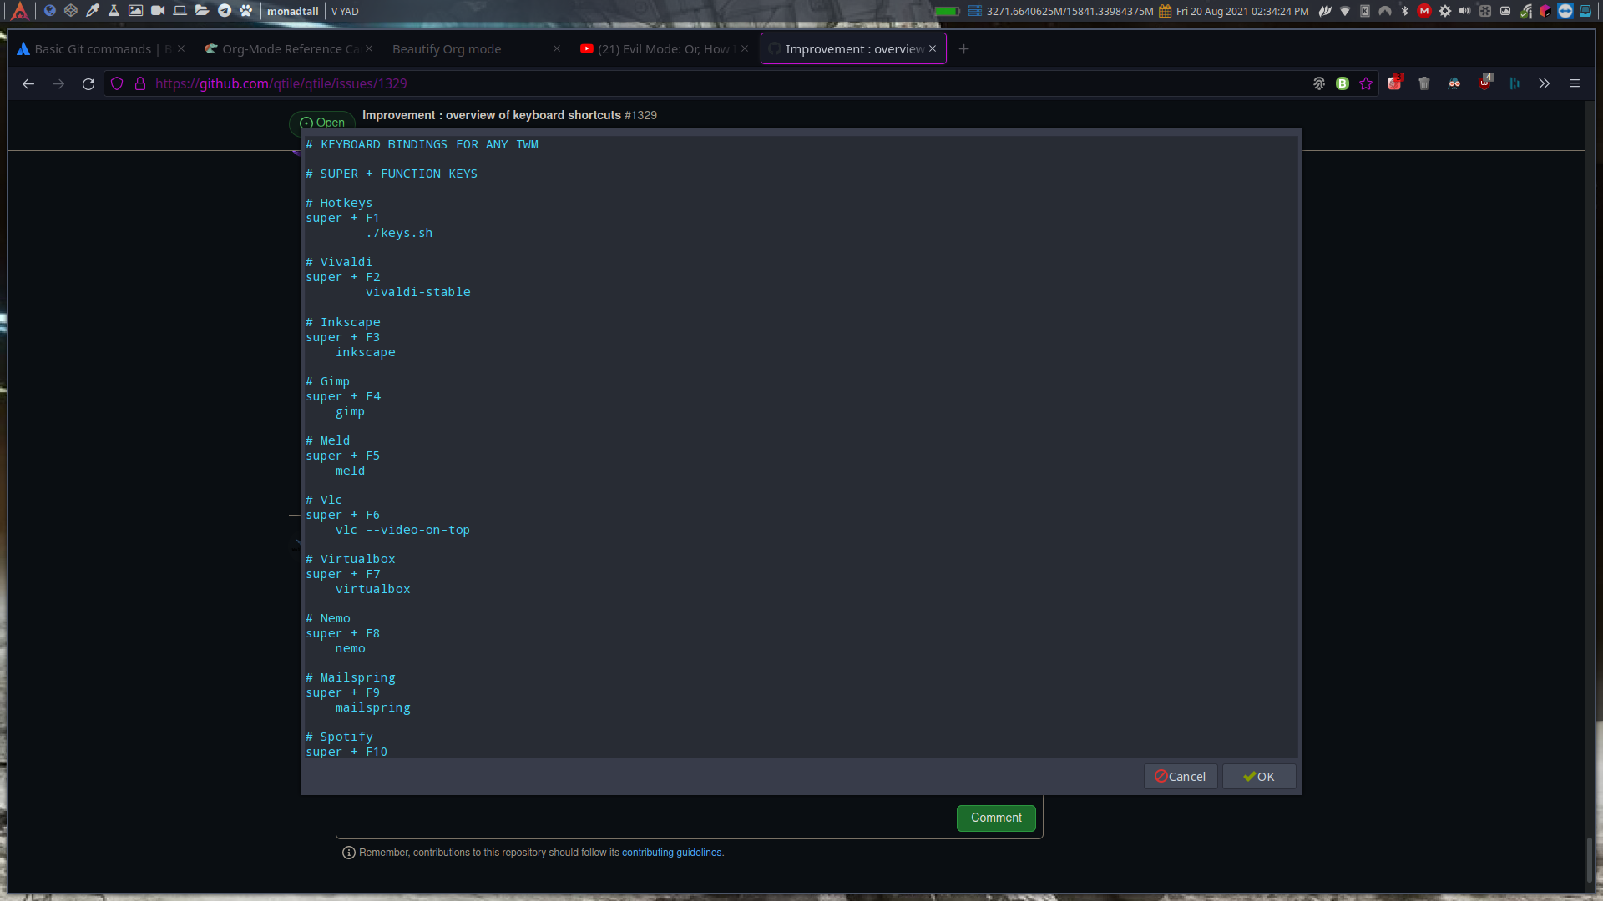The image size is (1603, 901).
Task: Open the color picker tool in the top bar
Action: click(x=92, y=11)
